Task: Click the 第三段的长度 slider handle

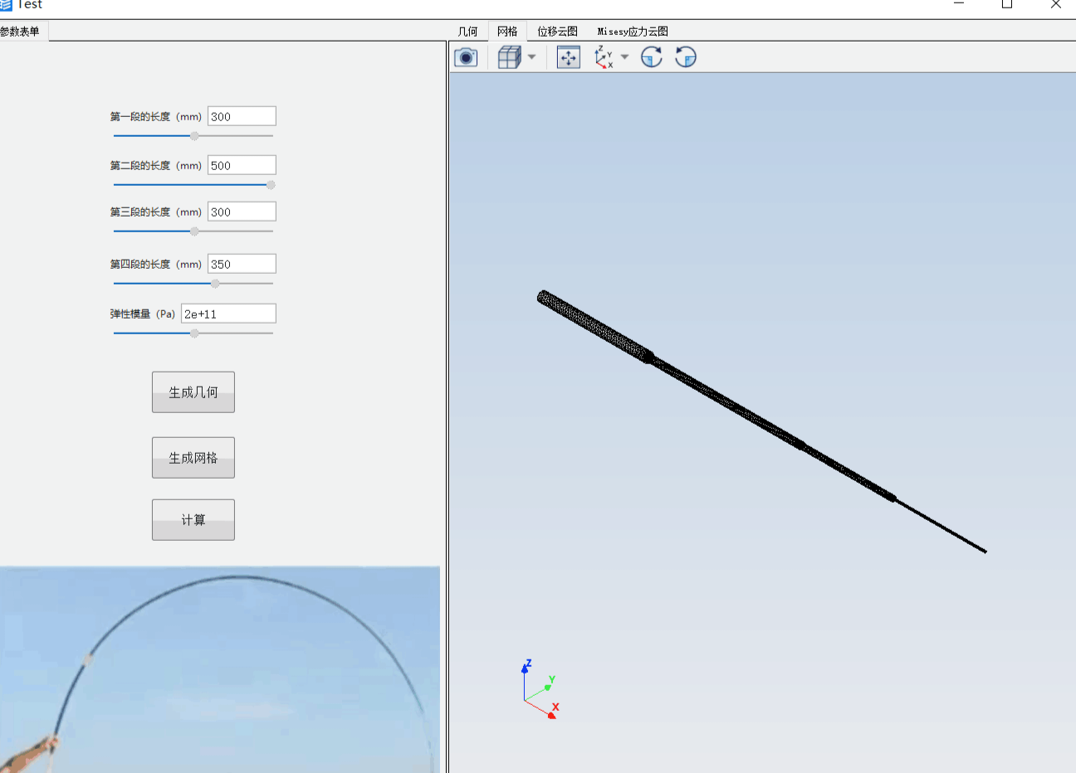Action: click(x=194, y=231)
